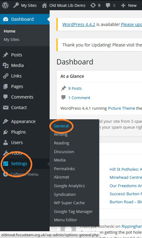Screen dimensions: 142x238
Task: Expand Old Moat Lib Dems site menu
Action: pyautogui.click(x=64, y=6)
